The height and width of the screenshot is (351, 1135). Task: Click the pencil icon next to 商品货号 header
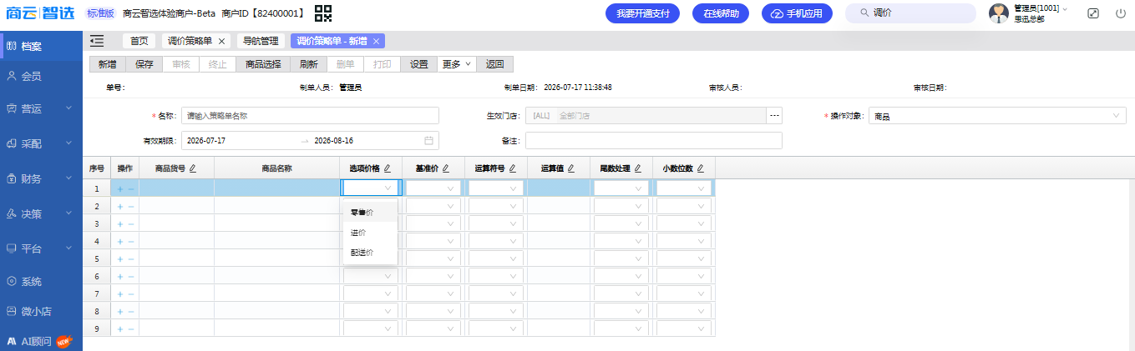tap(193, 168)
